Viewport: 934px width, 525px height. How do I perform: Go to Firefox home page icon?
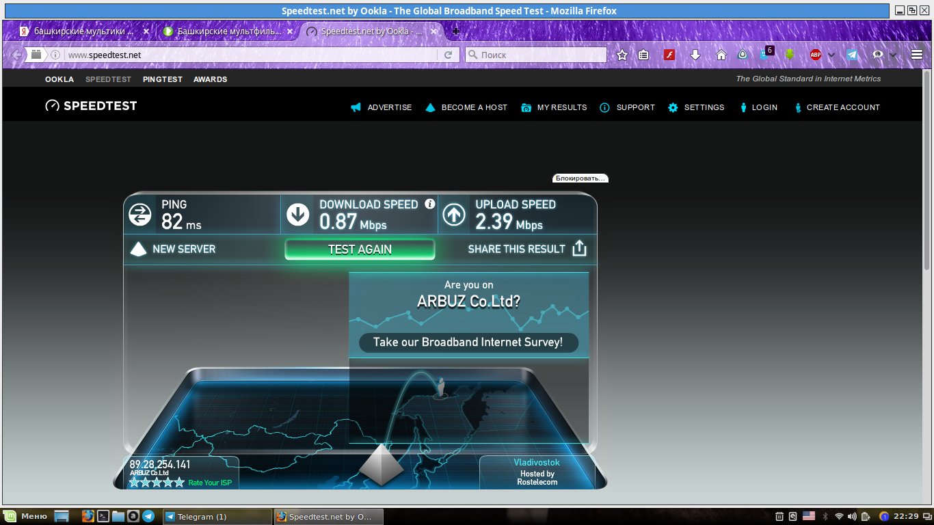721,55
